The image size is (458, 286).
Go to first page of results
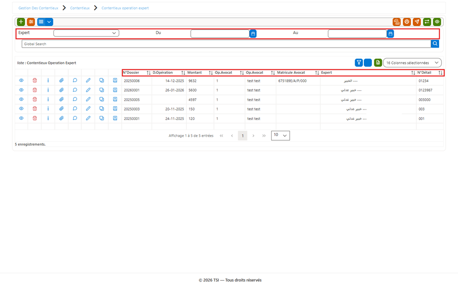point(221,136)
